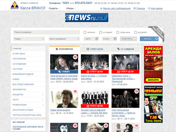Click the ОЧИСТИТЬ button
Viewport: 176px width, 132px height.
128,39
